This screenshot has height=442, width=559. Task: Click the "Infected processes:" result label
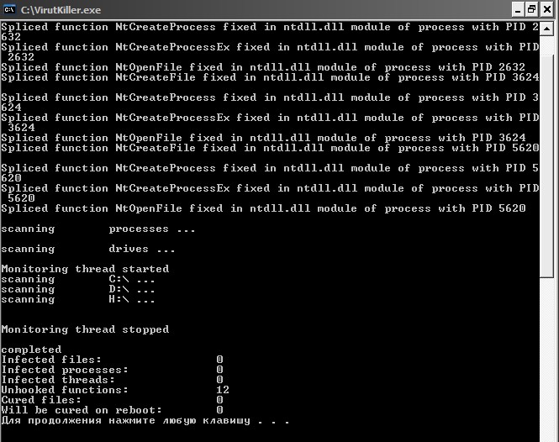65,370
